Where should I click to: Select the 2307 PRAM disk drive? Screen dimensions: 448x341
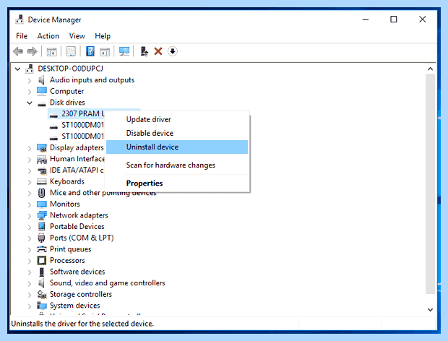[x=77, y=113]
